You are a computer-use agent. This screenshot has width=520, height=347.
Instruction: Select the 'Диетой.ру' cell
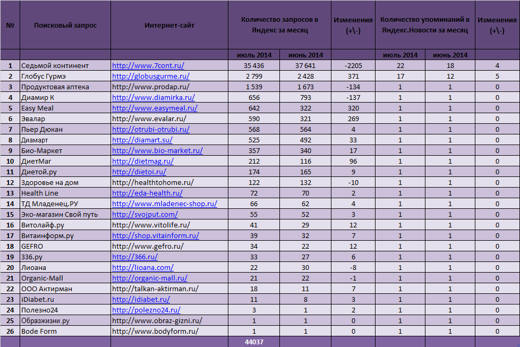[65, 172]
